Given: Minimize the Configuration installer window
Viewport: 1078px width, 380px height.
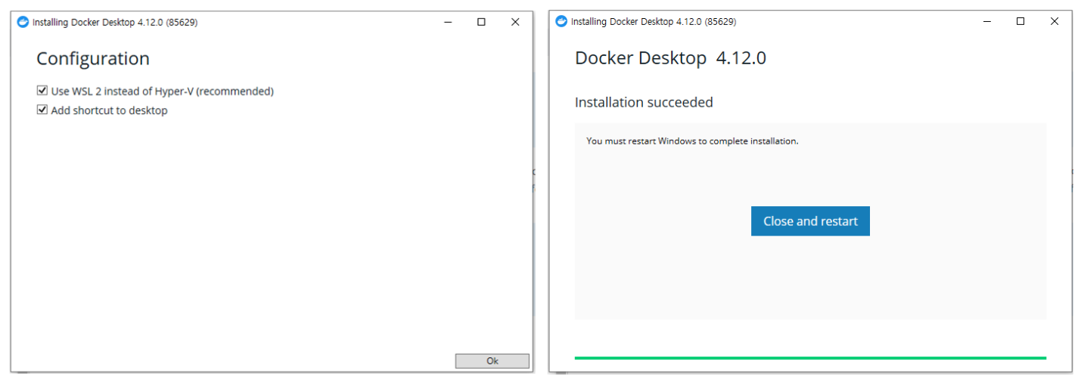Looking at the screenshot, I should [448, 22].
